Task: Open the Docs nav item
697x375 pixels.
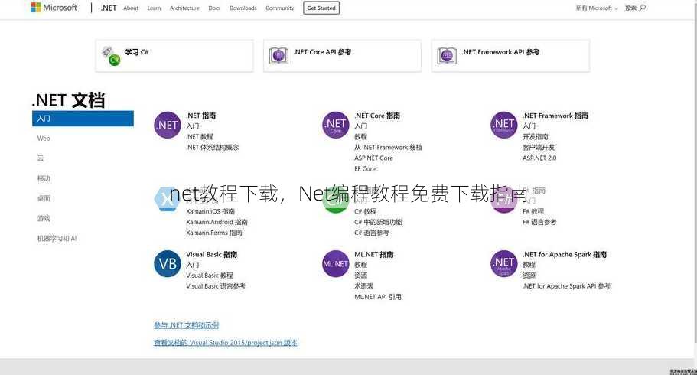Action: pyautogui.click(x=214, y=8)
